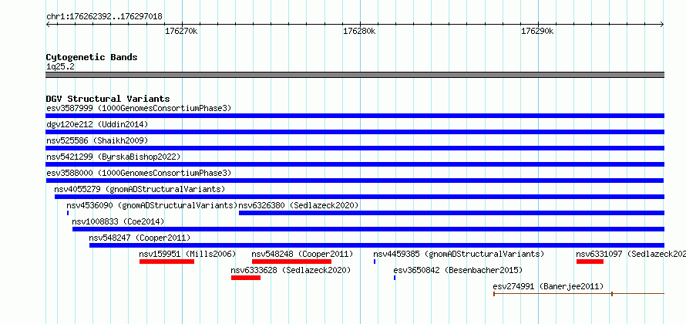Open the dgv120e212 (Uddin2014) label

coord(97,124)
